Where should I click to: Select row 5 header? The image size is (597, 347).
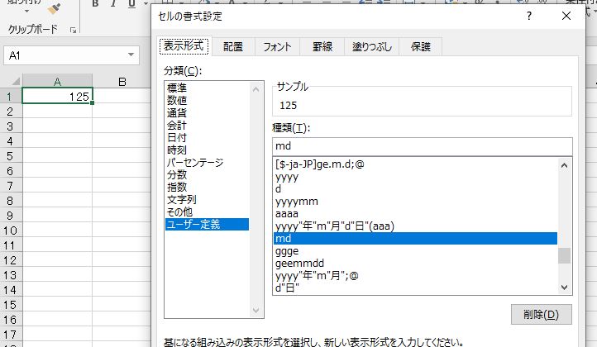[x=11, y=156]
